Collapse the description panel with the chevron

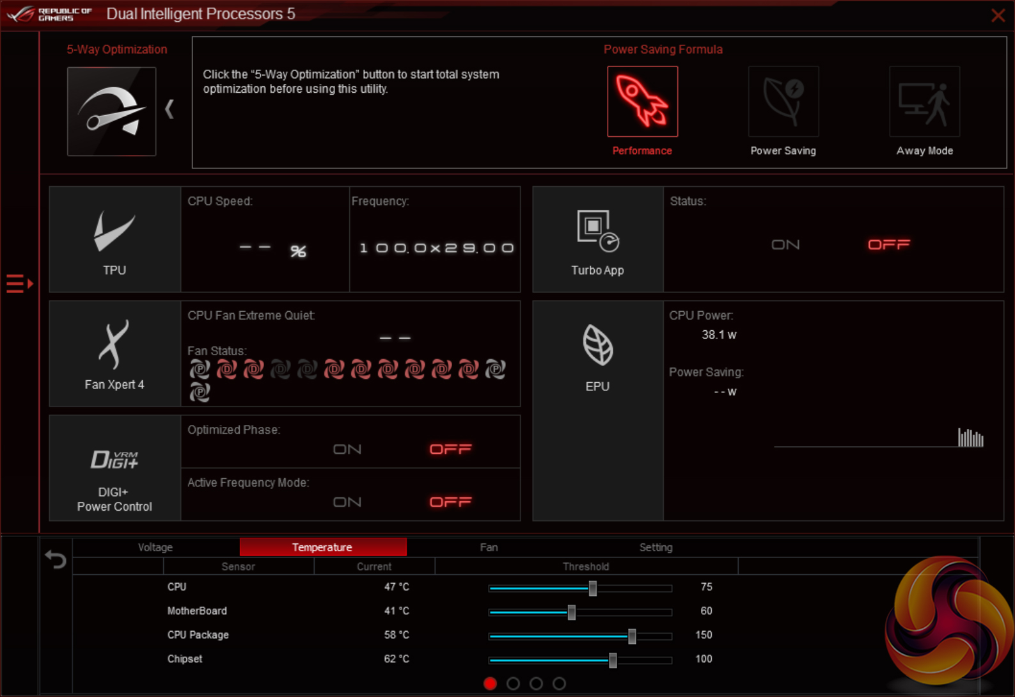(169, 109)
